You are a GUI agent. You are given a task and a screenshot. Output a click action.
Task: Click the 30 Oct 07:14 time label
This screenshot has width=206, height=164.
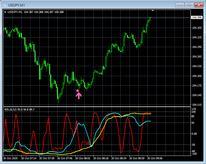pos(29,158)
